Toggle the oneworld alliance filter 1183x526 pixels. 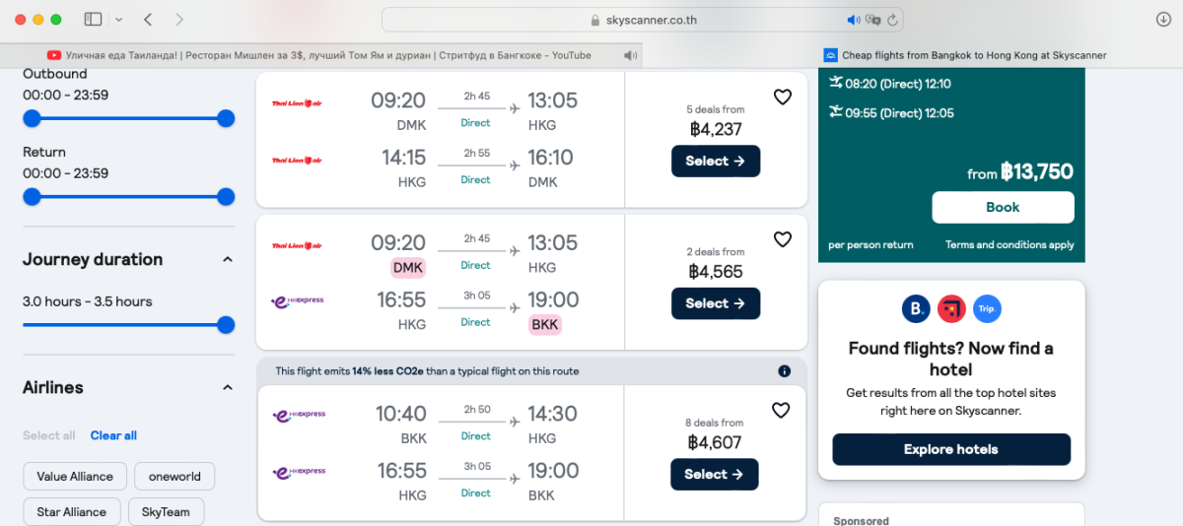click(174, 477)
